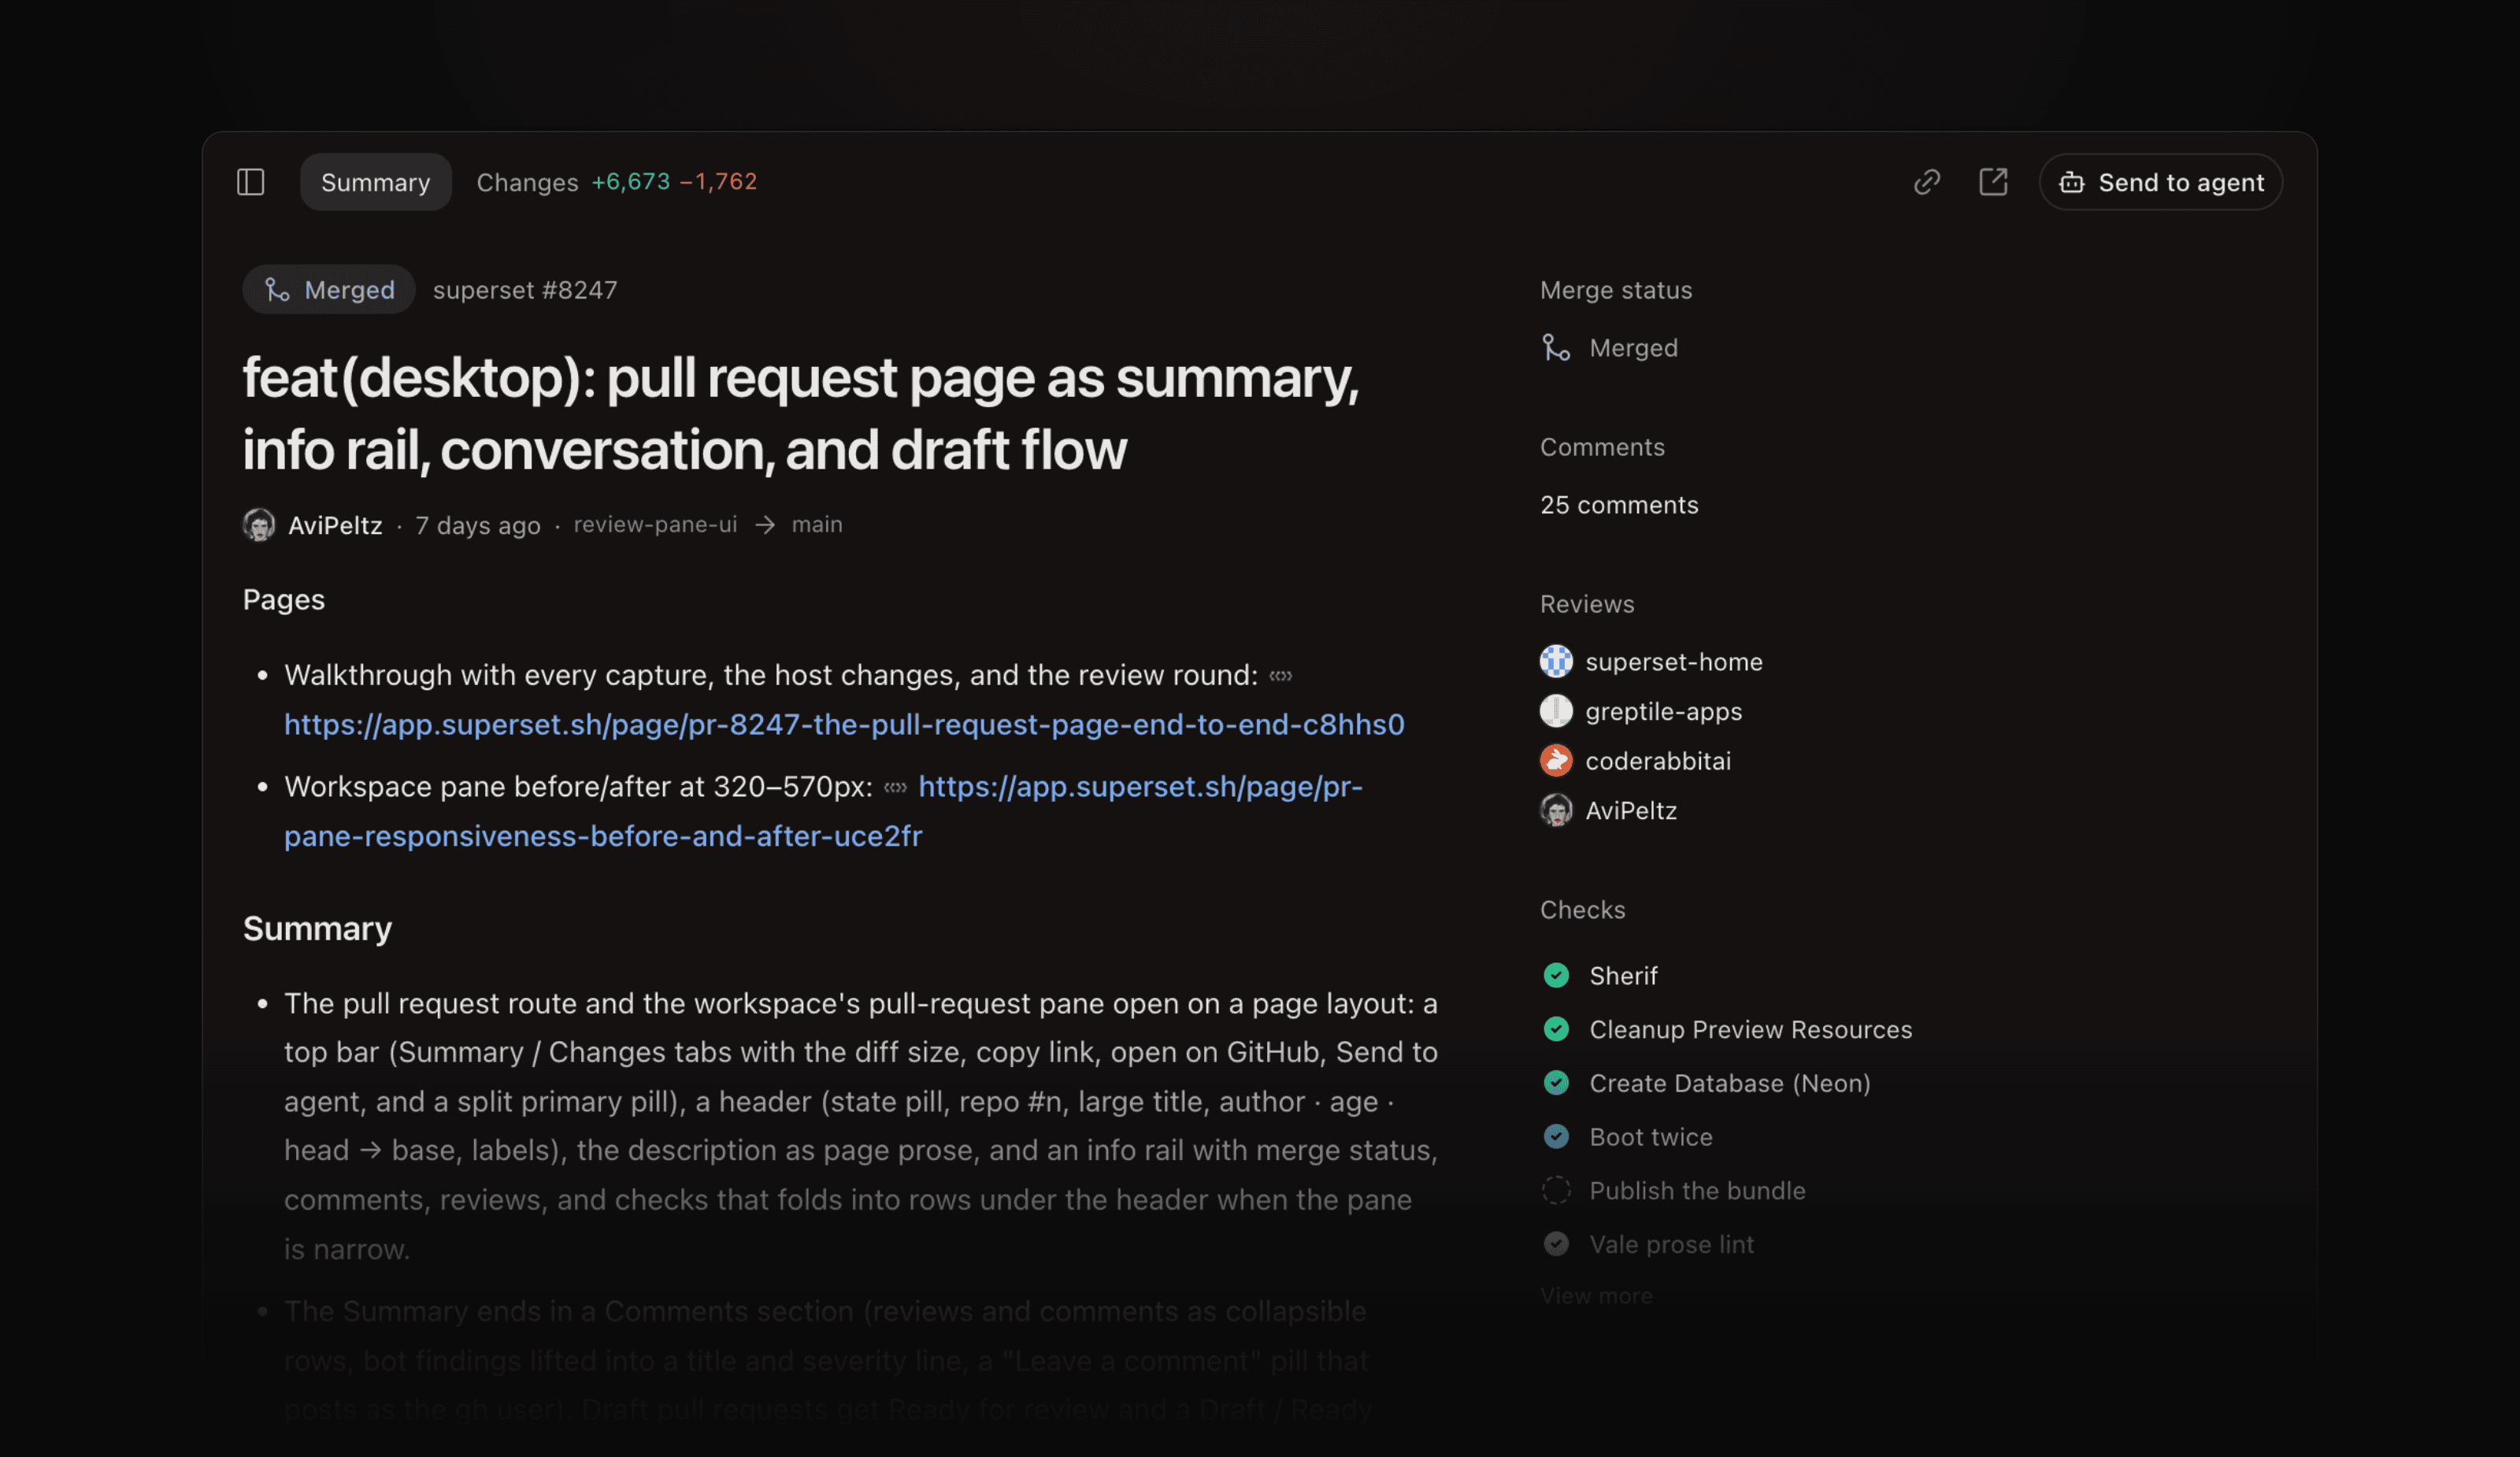This screenshot has width=2520, height=1457.
Task: Click Publish the bundle pending icon
Action: (x=1556, y=1190)
